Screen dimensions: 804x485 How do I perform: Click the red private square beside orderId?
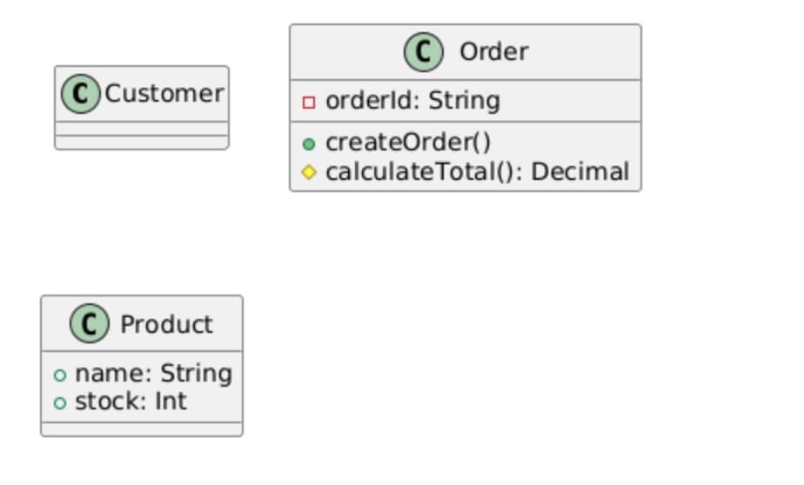pos(309,103)
